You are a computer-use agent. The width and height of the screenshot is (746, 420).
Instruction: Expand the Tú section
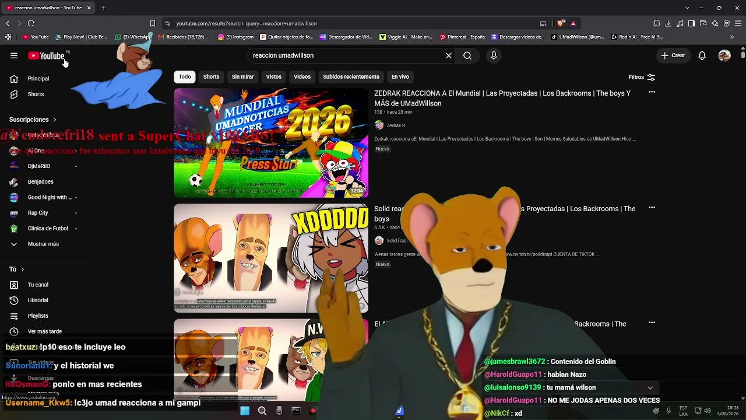coord(16,269)
